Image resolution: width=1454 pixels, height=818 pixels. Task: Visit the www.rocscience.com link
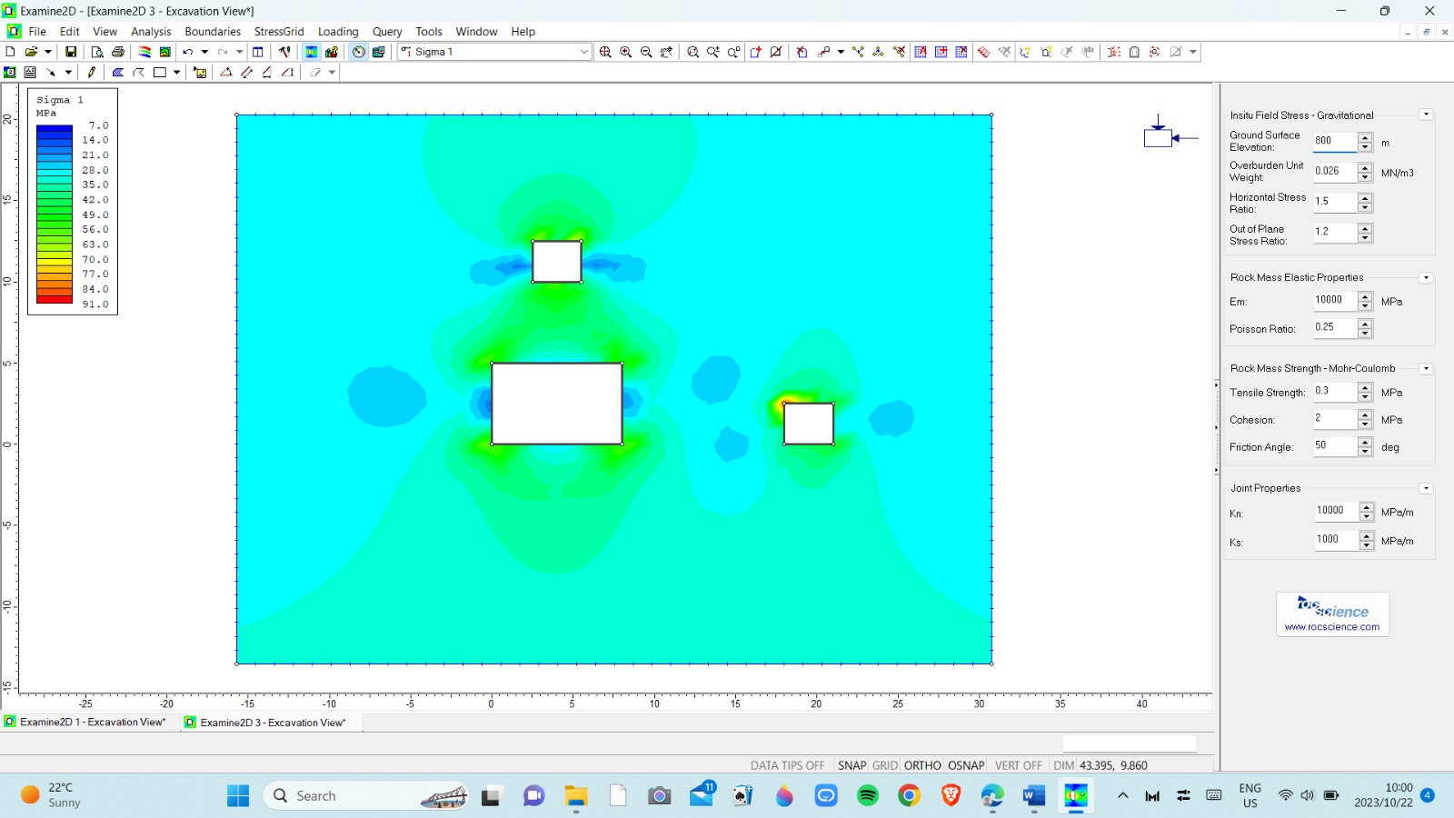point(1330,627)
